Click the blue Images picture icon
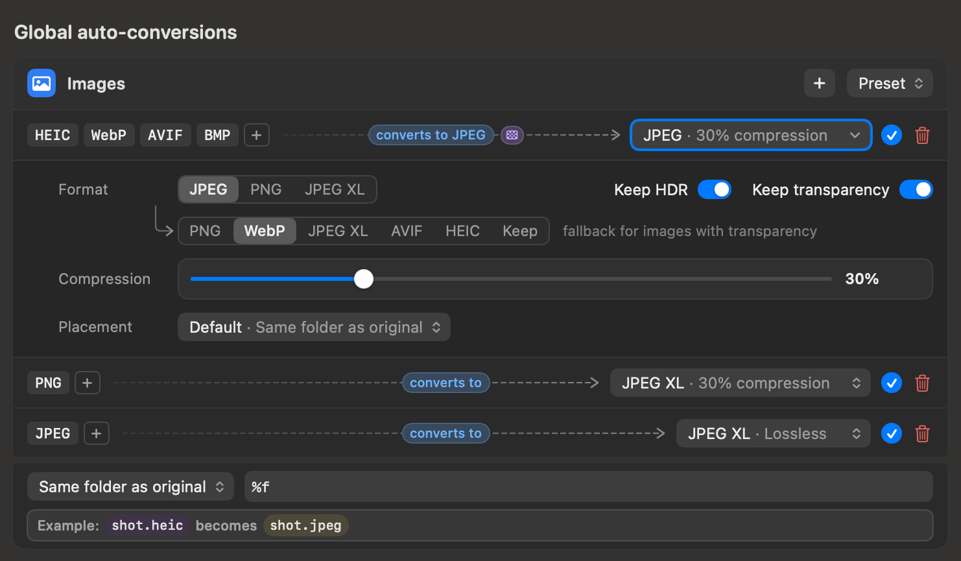 (42, 83)
